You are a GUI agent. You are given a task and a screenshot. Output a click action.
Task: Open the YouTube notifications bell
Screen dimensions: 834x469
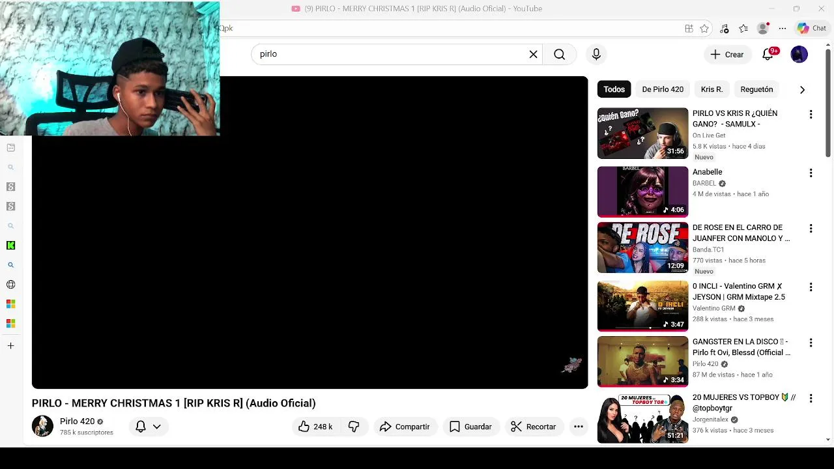[x=769, y=54]
